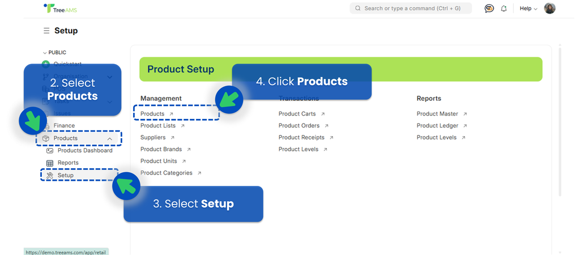
Task: Open the chat messages icon
Action: [489, 8]
